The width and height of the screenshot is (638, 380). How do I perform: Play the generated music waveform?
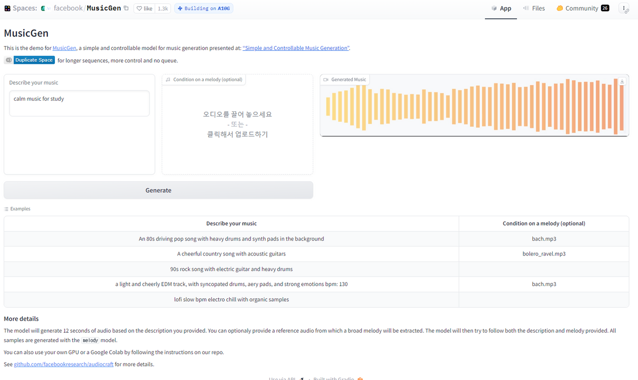click(x=474, y=107)
